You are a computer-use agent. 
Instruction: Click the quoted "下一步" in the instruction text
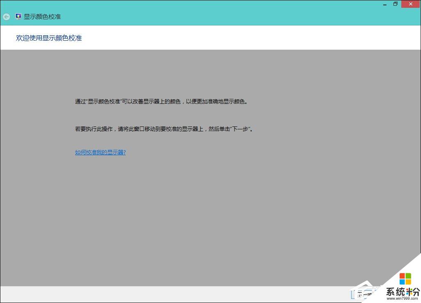[241, 129]
